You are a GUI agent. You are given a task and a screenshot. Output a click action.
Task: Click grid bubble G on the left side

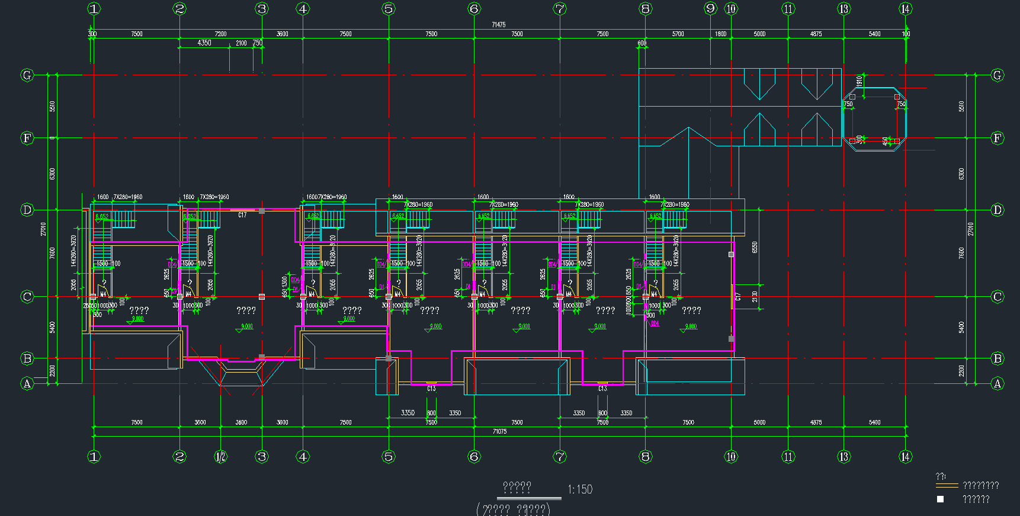click(27, 75)
